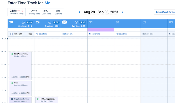Toggle the Supplier selection checkmark
The image size is (175, 103).
pos(12,99)
